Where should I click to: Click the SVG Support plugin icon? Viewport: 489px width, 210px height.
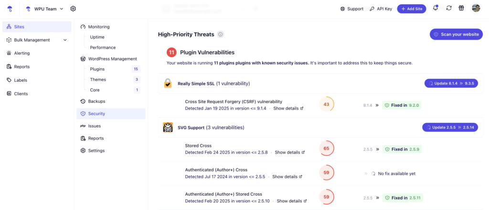click(x=168, y=128)
